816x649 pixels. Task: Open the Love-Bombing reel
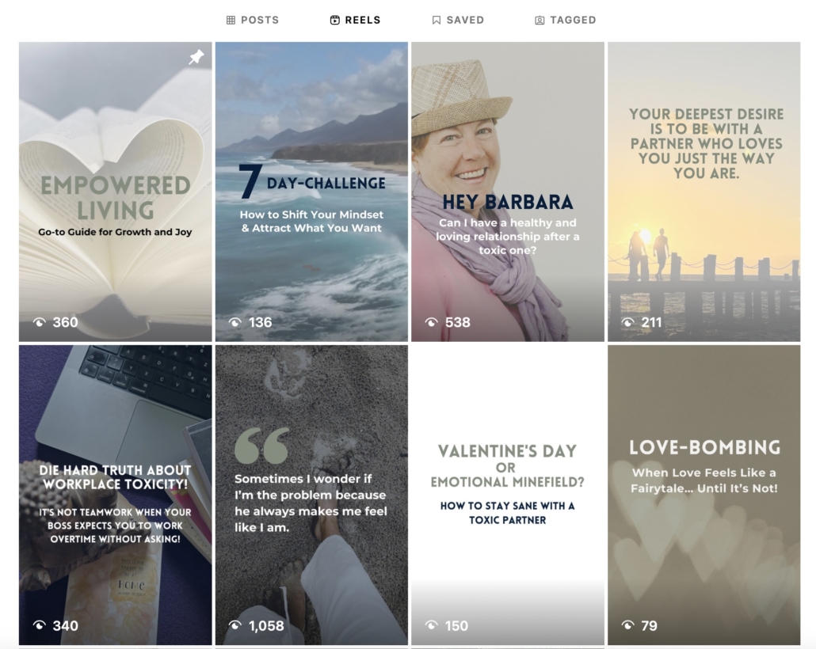(x=704, y=495)
